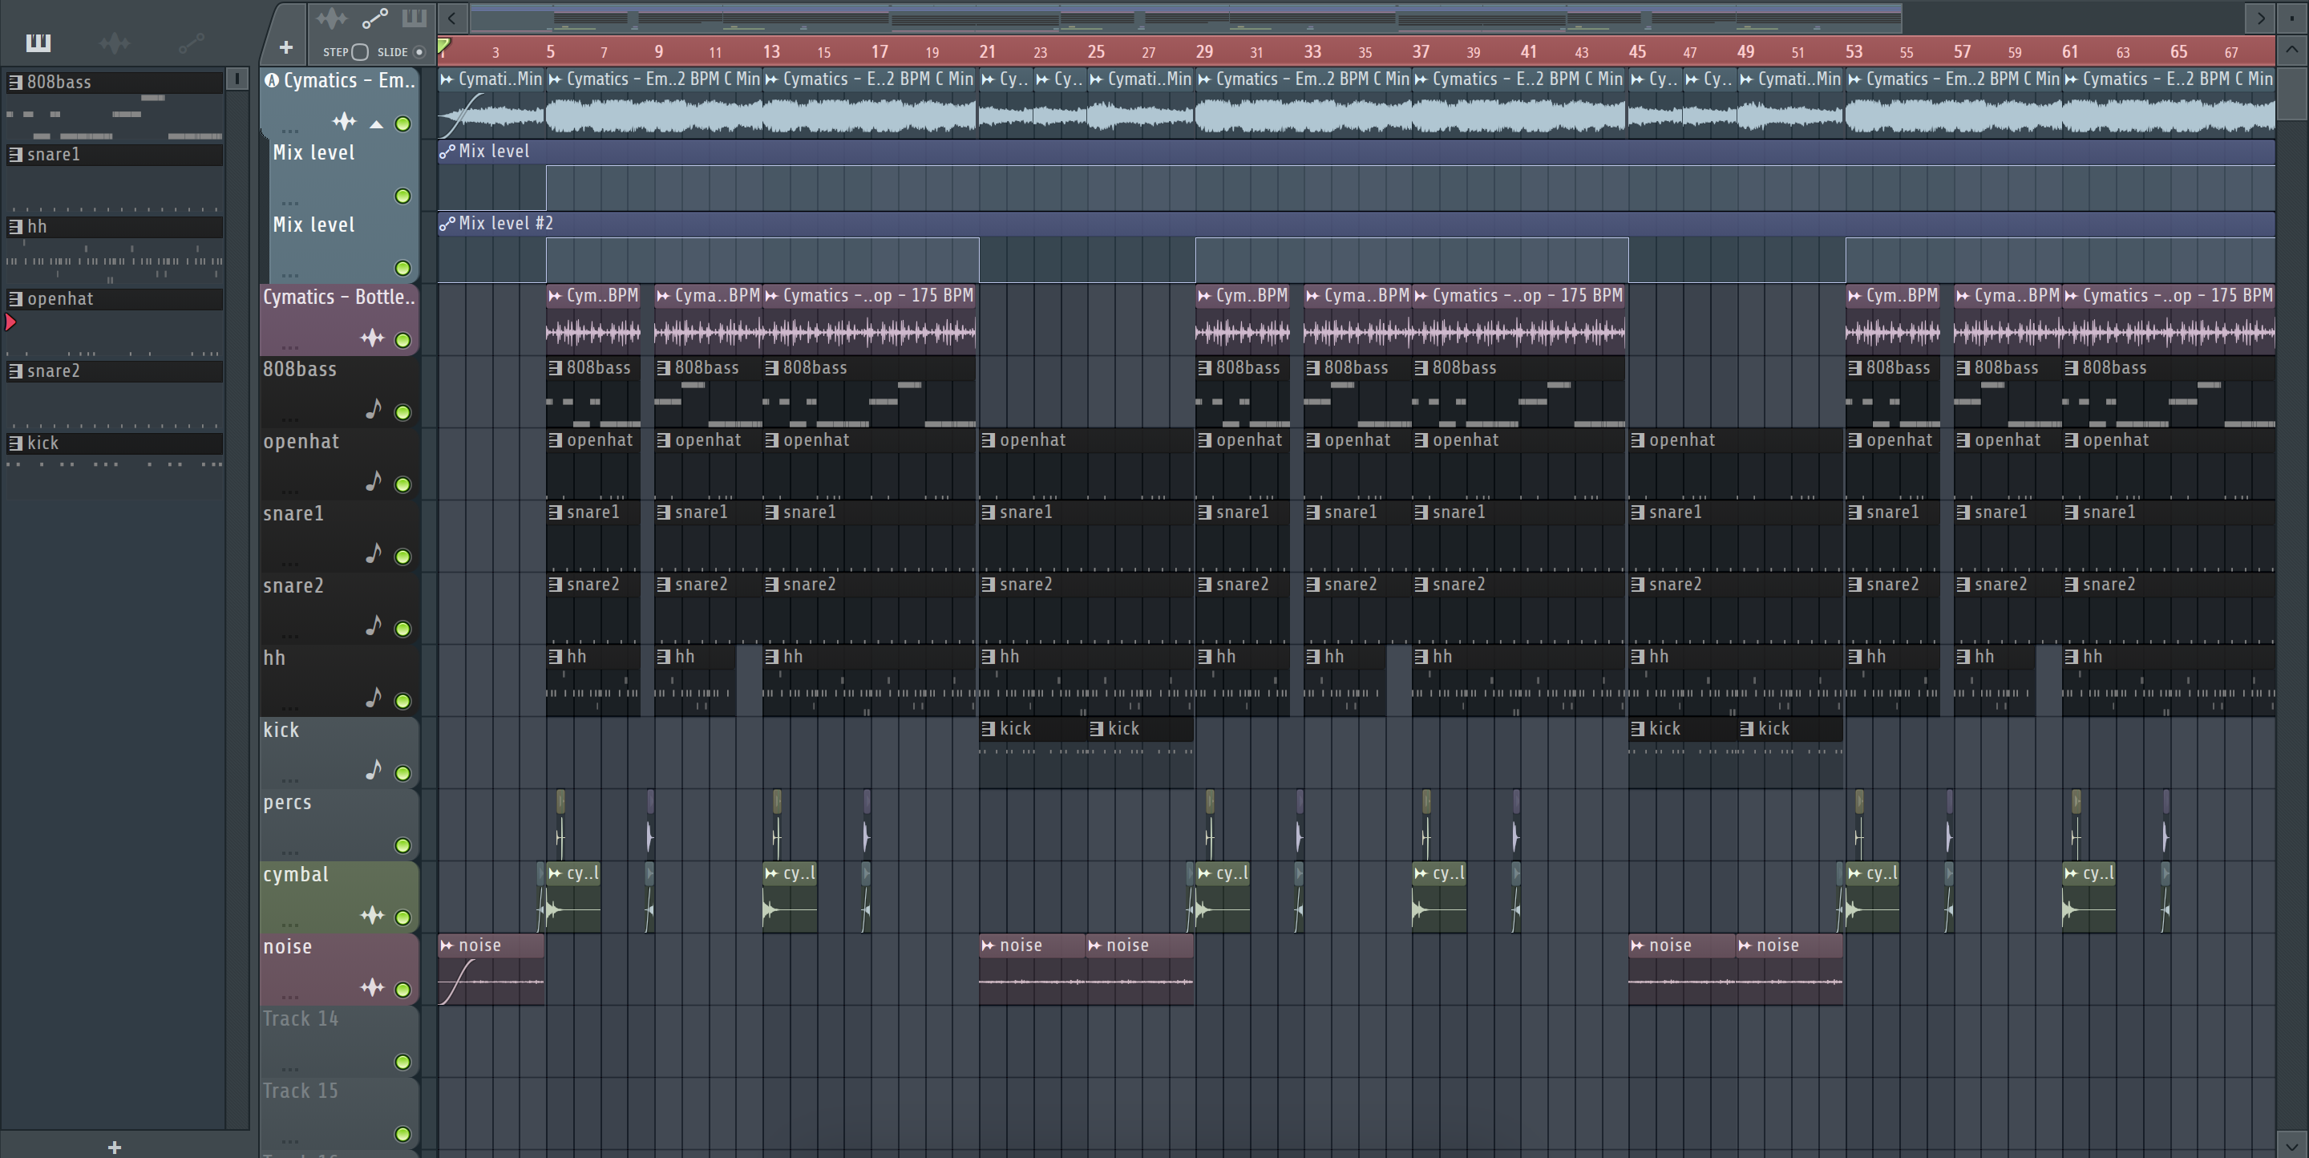Click the plus button below the picker list
Image resolution: width=2309 pixels, height=1158 pixels.
[x=114, y=1146]
